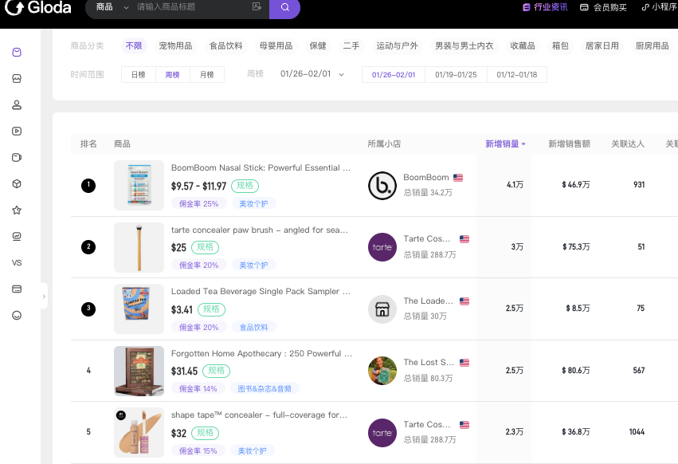Viewport: 678px width, 464px height.
Task: Open the BoomBoom Nasal Stick product link
Action: 260,167
